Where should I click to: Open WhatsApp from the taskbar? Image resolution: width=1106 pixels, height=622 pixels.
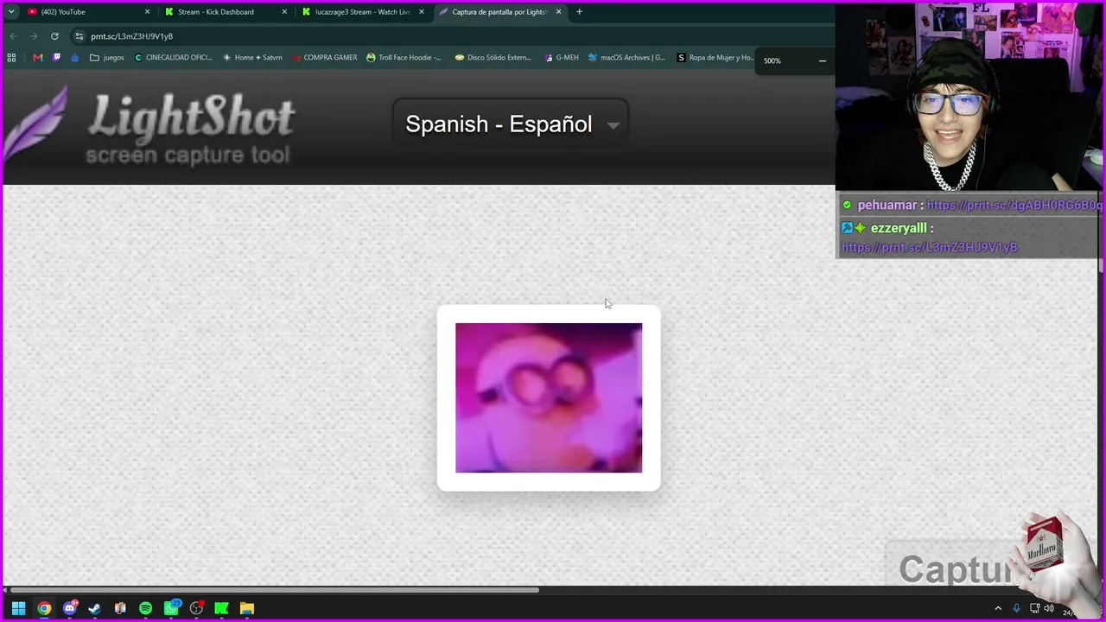pyautogui.click(x=171, y=608)
